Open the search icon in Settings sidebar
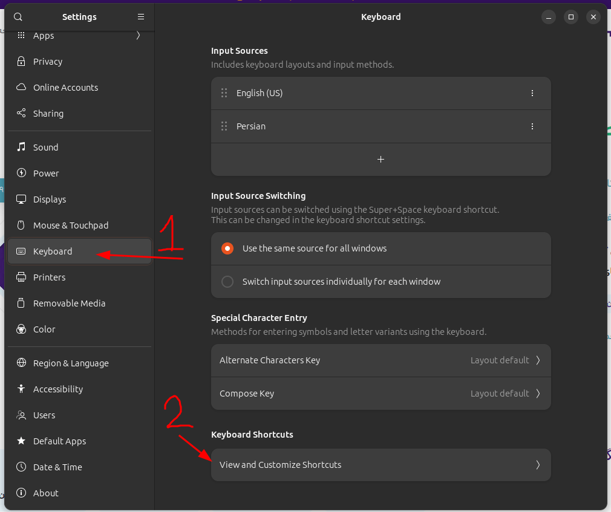The image size is (611, 512). coord(18,17)
